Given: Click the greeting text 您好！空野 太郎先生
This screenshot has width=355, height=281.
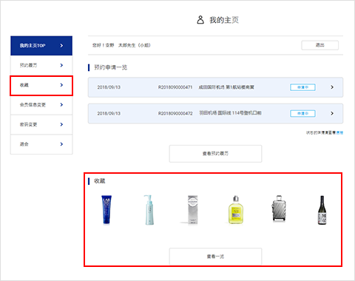Looking at the screenshot, I should click(x=121, y=45).
